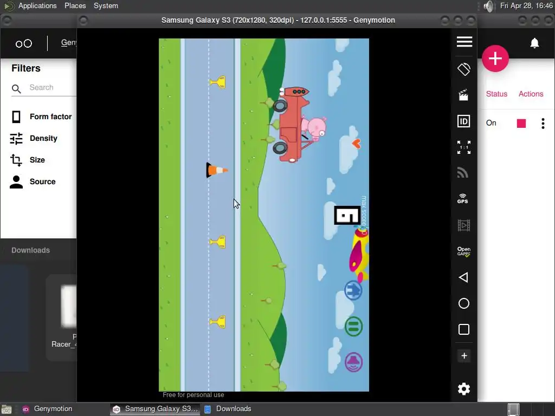Open the notifications bell icon

pyautogui.click(x=534, y=43)
